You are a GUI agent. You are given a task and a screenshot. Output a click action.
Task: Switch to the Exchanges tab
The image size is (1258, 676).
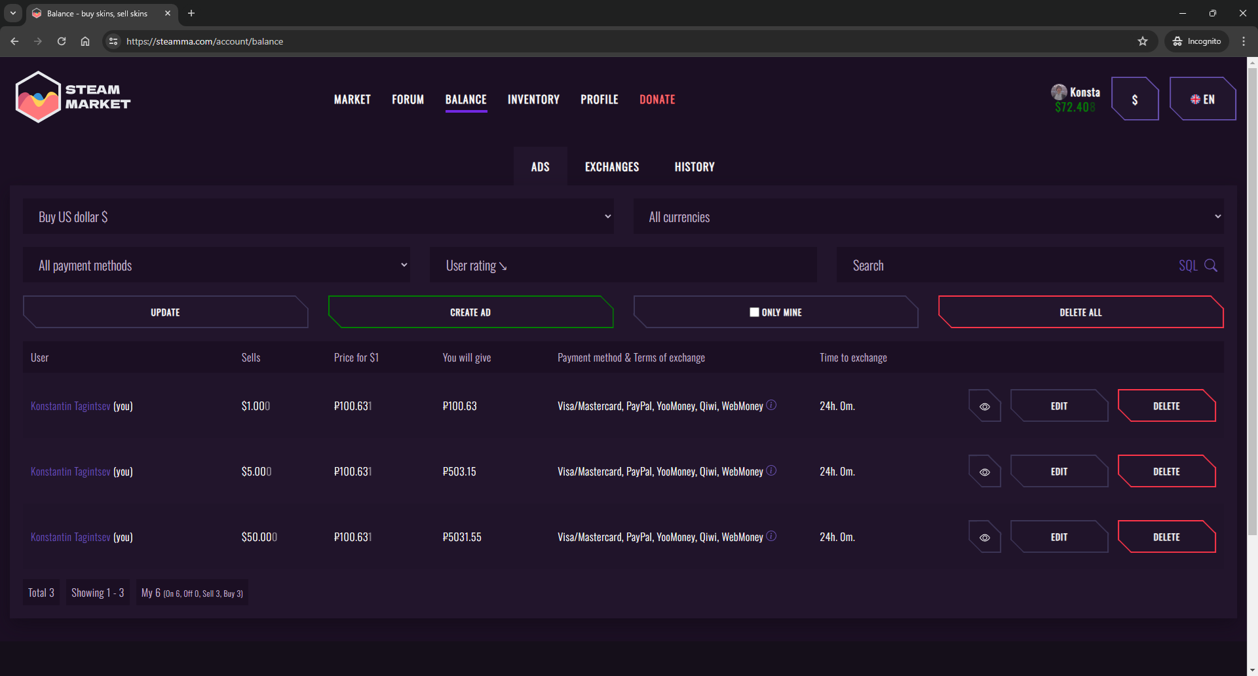point(611,167)
